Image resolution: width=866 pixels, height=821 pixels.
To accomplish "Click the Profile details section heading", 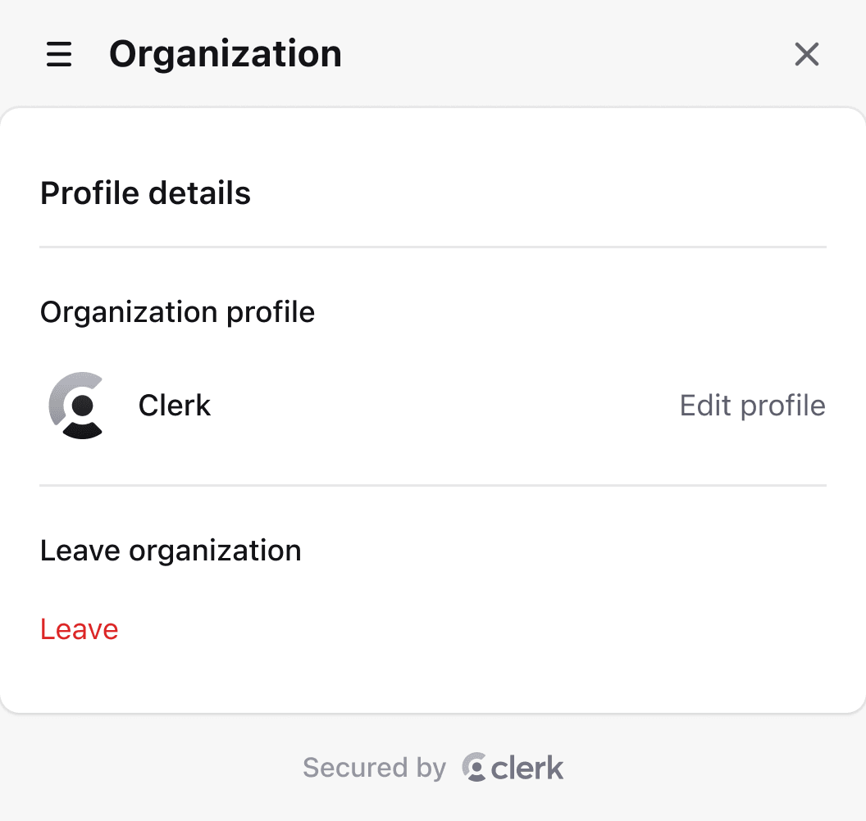I will 145,193.
